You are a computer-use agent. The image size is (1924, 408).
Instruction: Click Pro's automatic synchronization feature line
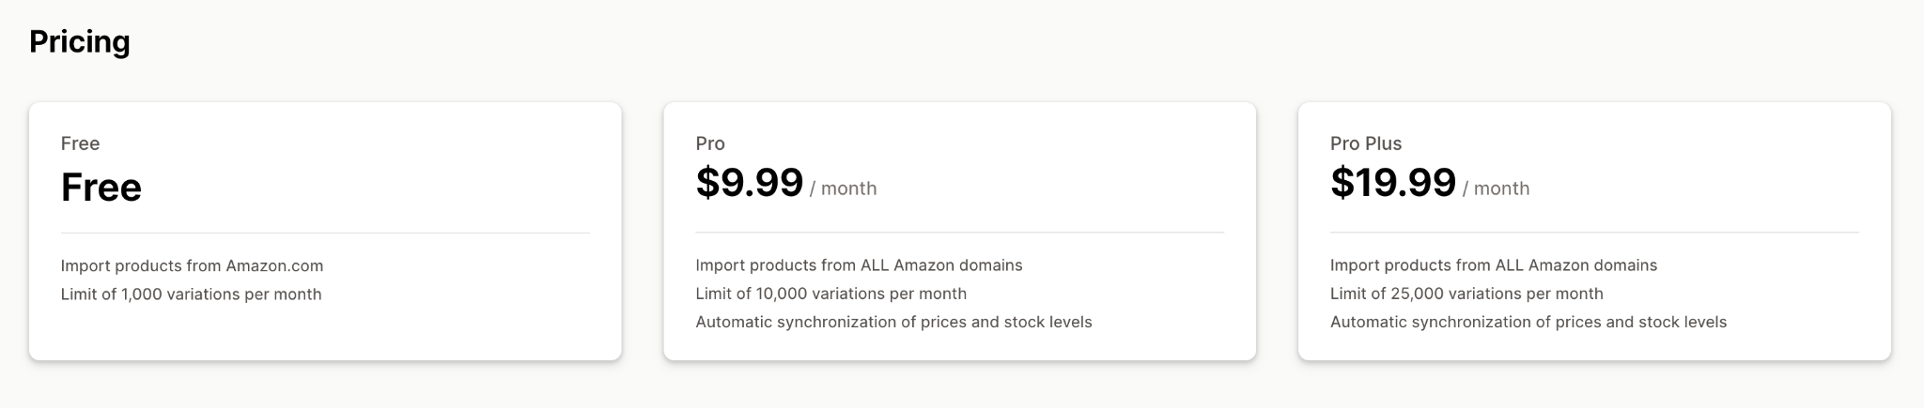893,322
